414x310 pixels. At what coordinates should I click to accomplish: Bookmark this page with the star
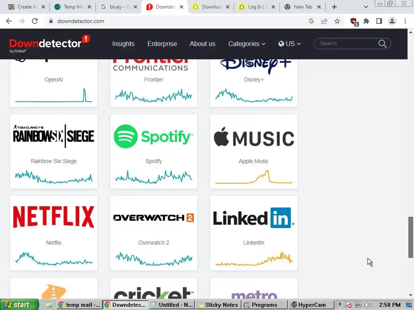337,21
